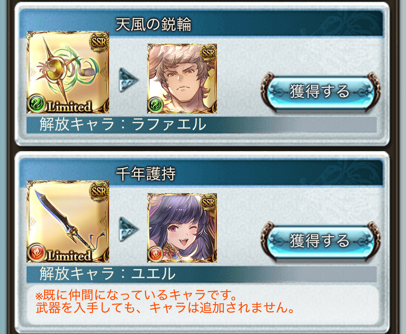Click 獲得する button for 千年護持
This screenshot has width=406, height=334.
pos(320,241)
